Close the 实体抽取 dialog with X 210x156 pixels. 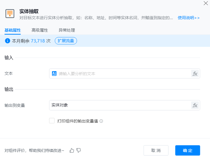(x=205, y=3)
